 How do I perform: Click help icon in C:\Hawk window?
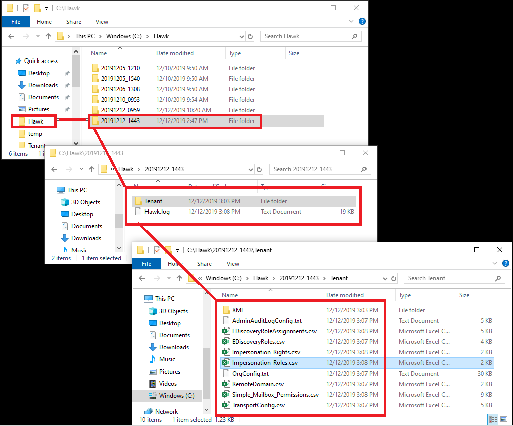(362, 21)
